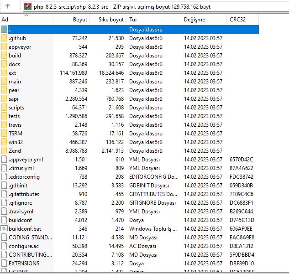Select the .travis.yml file name
The width and height of the screenshot is (289, 274).
21,212
